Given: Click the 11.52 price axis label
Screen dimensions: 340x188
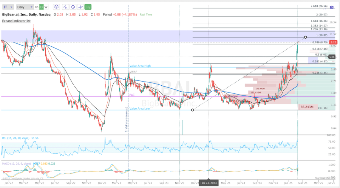Looking at the screenshot, I should tap(333, 34).
